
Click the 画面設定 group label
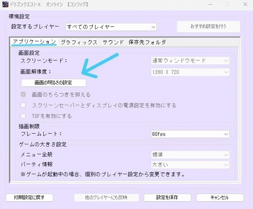pyautogui.click(x=29, y=53)
